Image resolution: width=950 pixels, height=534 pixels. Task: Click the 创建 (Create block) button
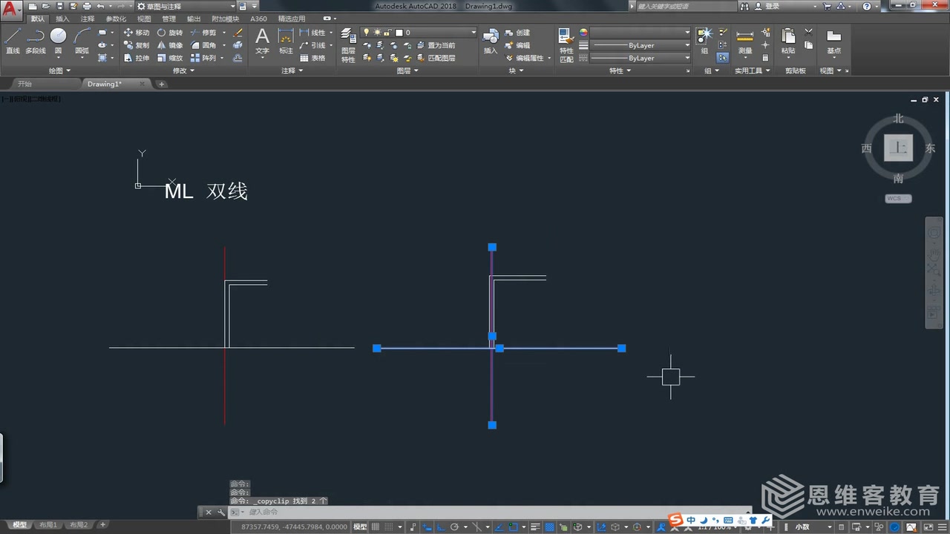click(x=518, y=33)
